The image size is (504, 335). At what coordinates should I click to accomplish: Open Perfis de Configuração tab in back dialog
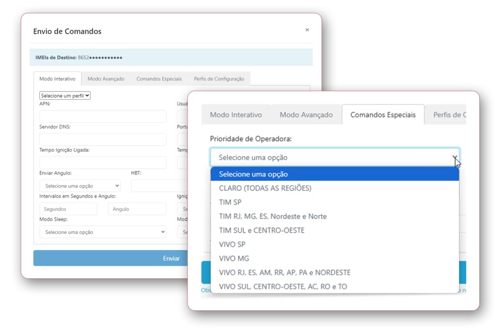[219, 79]
